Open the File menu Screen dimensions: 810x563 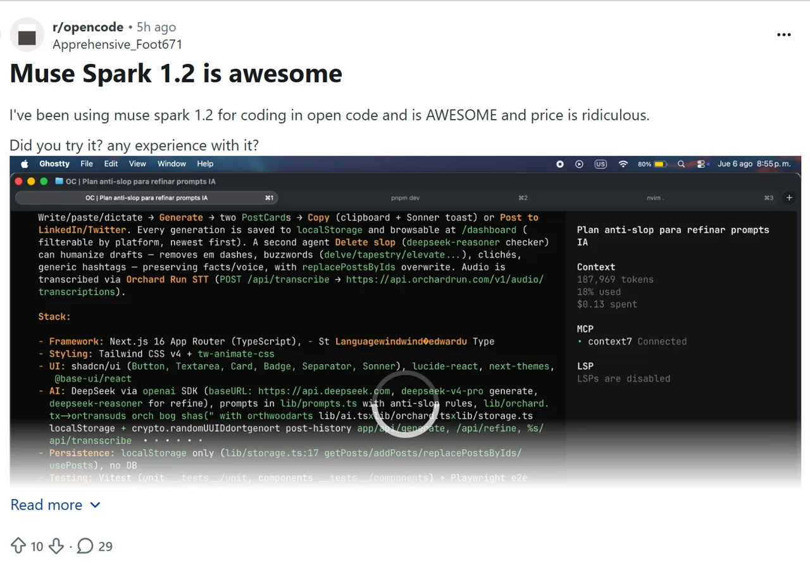(87, 163)
